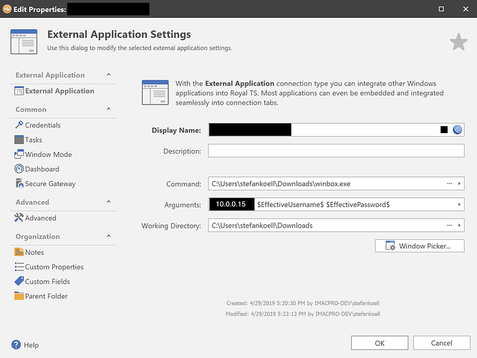Open the Credentials page
The image size is (477, 358).
tap(42, 125)
